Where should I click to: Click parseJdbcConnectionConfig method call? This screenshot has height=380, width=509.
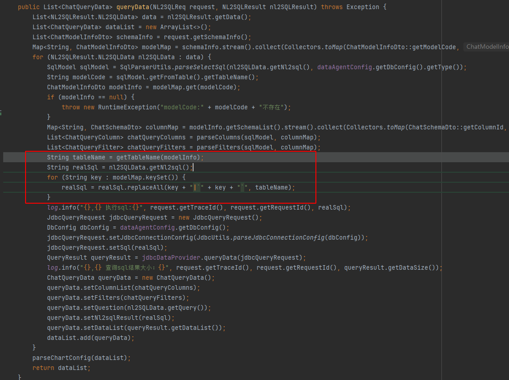[278, 238]
